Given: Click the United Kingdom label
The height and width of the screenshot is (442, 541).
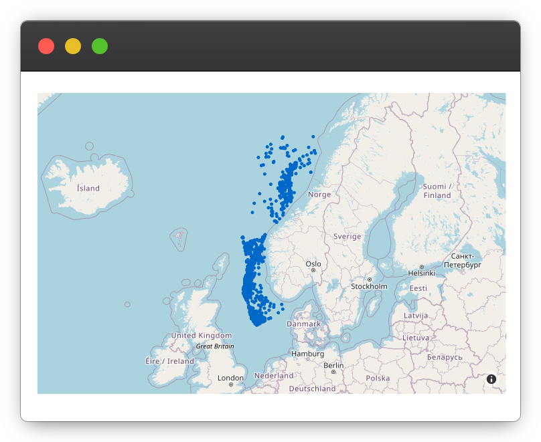Looking at the screenshot, I should 202,336.
